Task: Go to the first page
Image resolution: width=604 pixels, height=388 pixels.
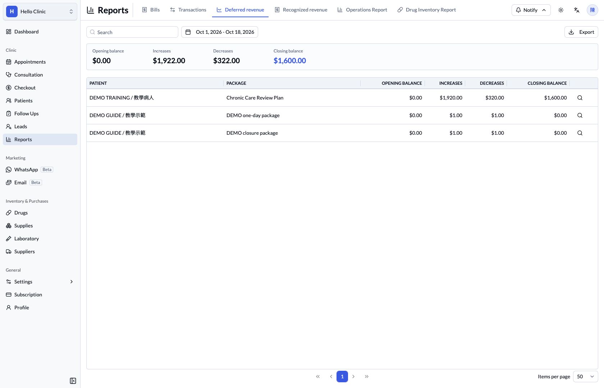Action: [318, 377]
